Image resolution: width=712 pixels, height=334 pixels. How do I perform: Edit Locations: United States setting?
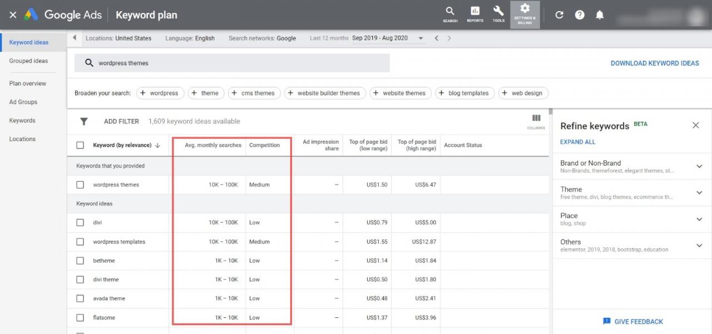coord(118,38)
